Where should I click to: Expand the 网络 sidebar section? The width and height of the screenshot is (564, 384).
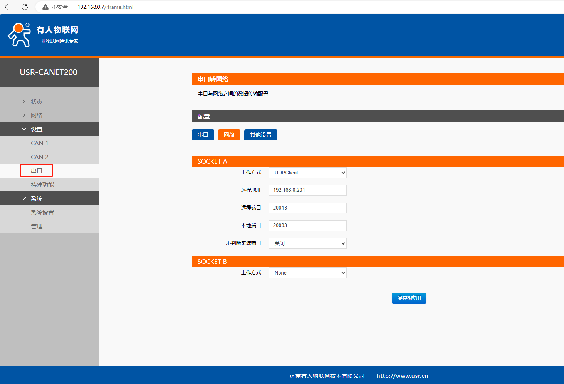pos(36,115)
